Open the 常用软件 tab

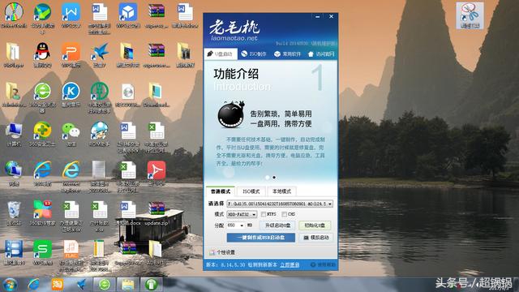click(x=288, y=54)
